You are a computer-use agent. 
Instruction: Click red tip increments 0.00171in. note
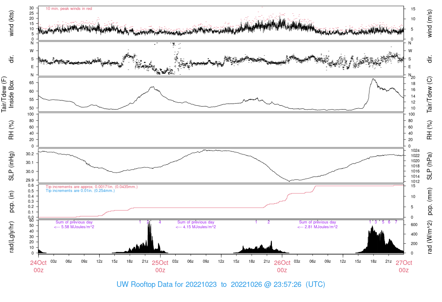(x=92, y=187)
